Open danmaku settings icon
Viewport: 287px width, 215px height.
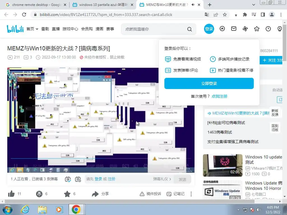[x=78, y=179]
